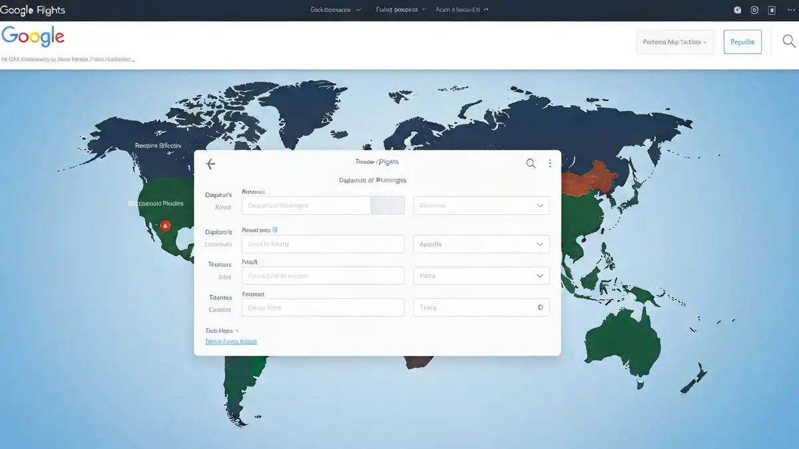Click the 'Google Flights' title in the top bar
The image size is (799, 449).
(33, 10)
